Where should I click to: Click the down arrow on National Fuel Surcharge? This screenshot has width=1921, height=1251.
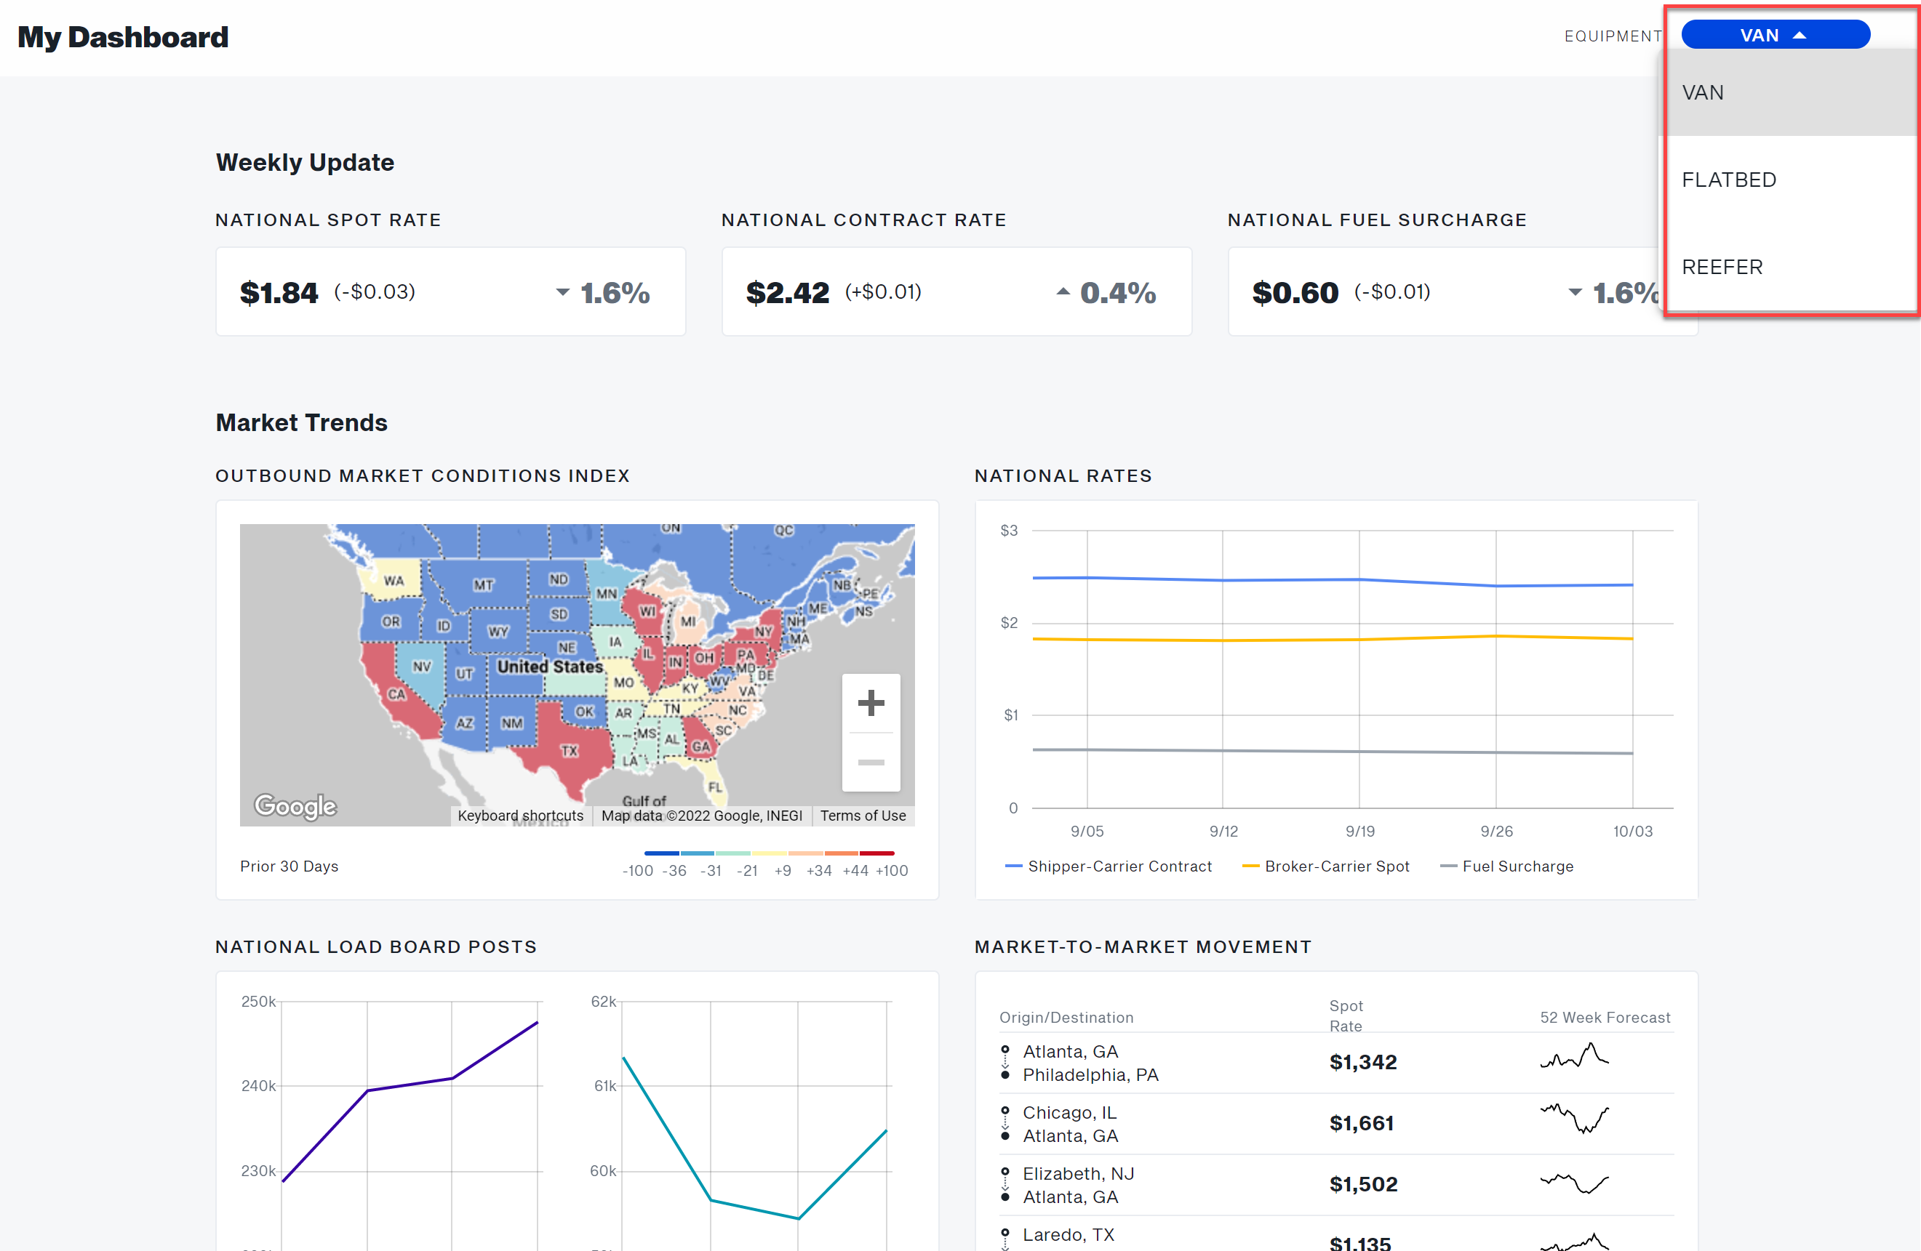click(x=1574, y=291)
